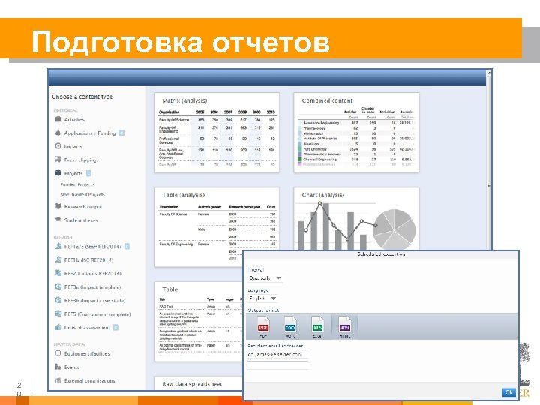Image resolution: width=540 pixels, height=405 pixels.
Task: Click the REF1b SC REF2014 icon
Action: click(58, 259)
